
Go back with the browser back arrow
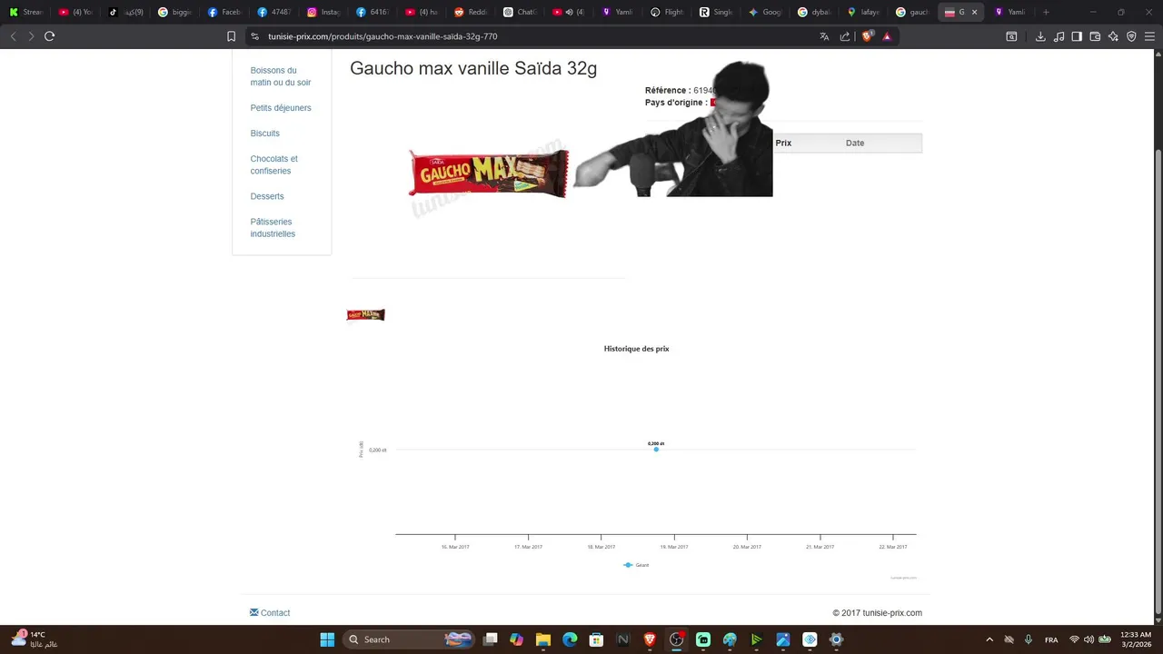point(13,36)
